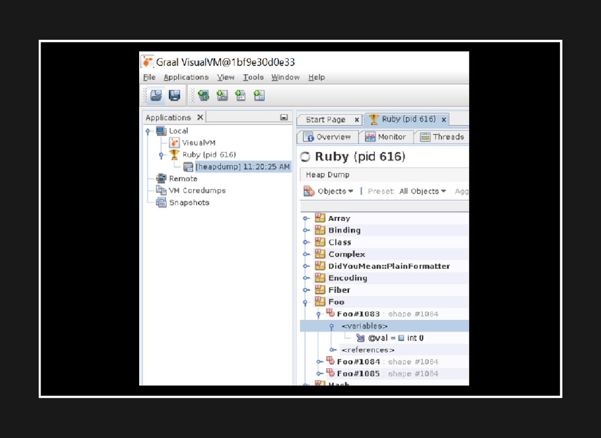Click the spinner icon beside Ruby heading
This screenshot has height=438, width=601.
coord(305,157)
